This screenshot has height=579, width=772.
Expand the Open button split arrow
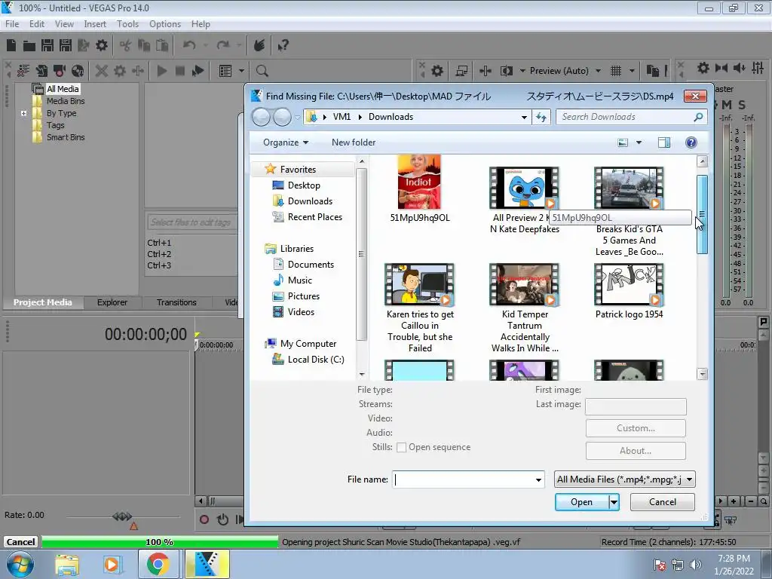[614, 502]
